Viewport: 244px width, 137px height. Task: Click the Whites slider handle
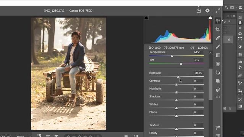tap(176, 108)
